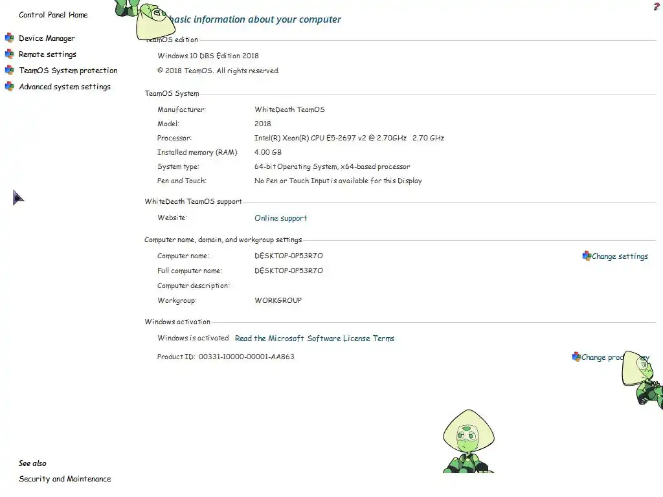Click the shield icon beside TeamOS System protection
The height and width of the screenshot is (497, 663).
[9, 70]
